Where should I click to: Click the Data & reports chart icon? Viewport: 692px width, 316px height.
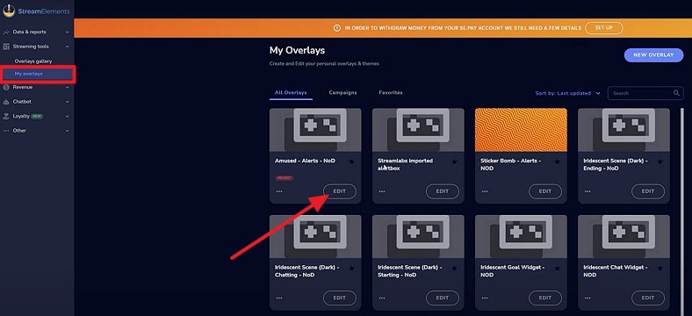coord(6,32)
